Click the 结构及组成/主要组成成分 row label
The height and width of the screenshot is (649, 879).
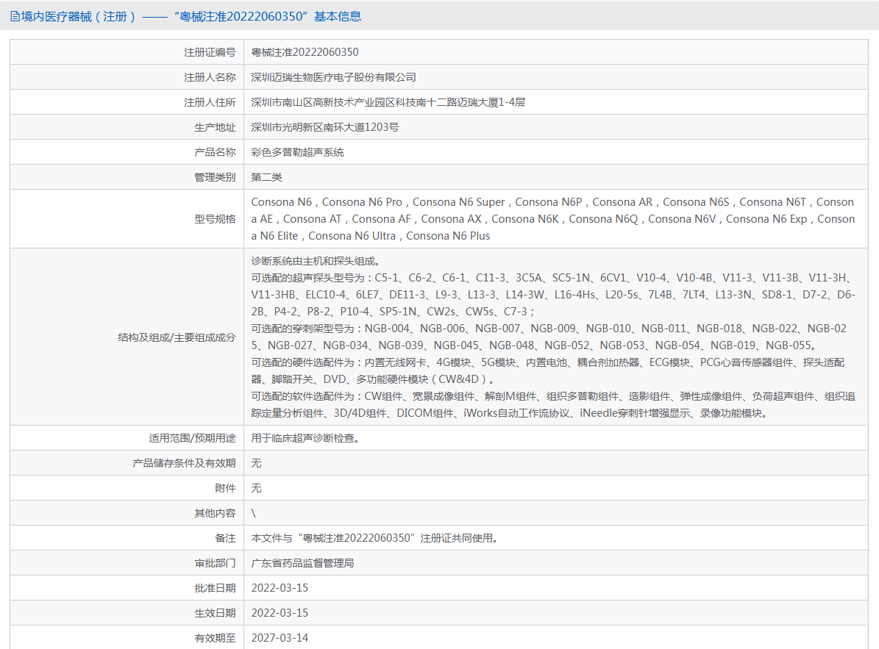177,337
